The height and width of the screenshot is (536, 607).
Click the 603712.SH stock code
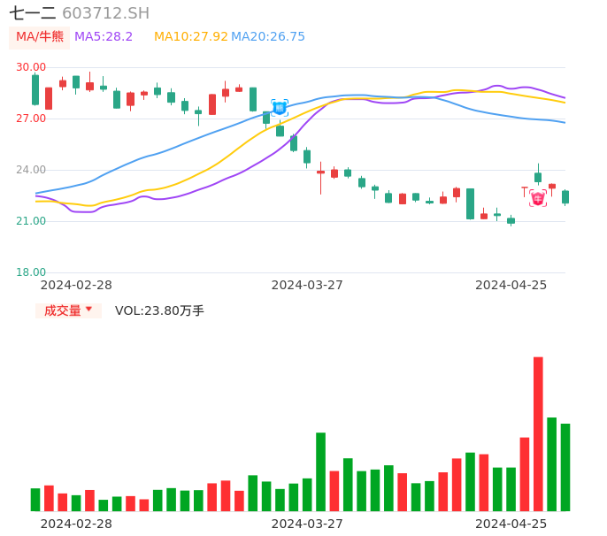tap(105, 13)
